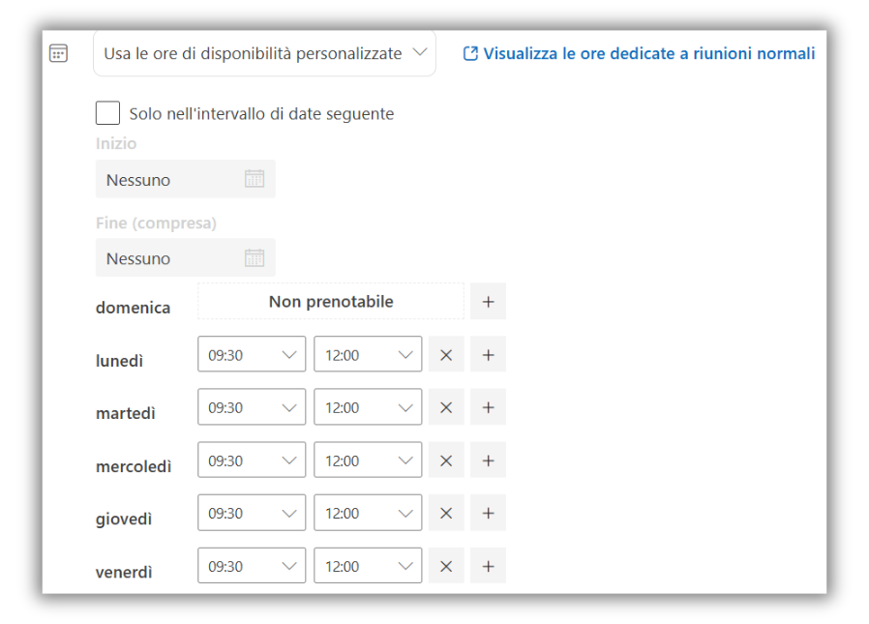
Task: Delete venerdì time slot
Action: (446, 566)
